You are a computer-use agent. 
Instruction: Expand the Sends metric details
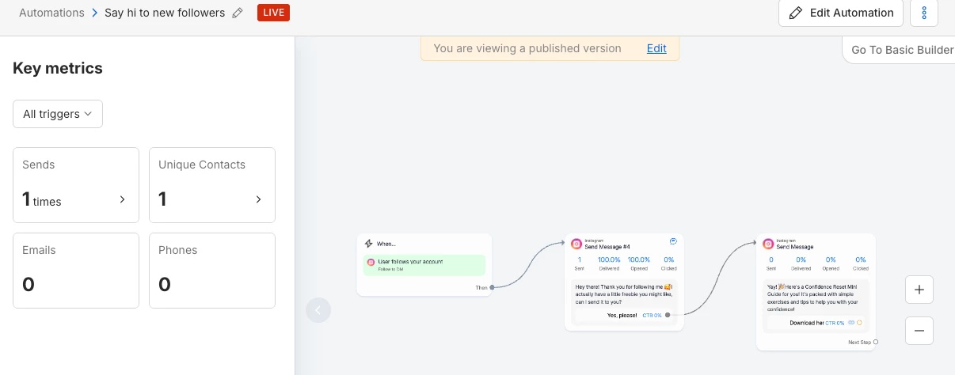click(x=122, y=199)
